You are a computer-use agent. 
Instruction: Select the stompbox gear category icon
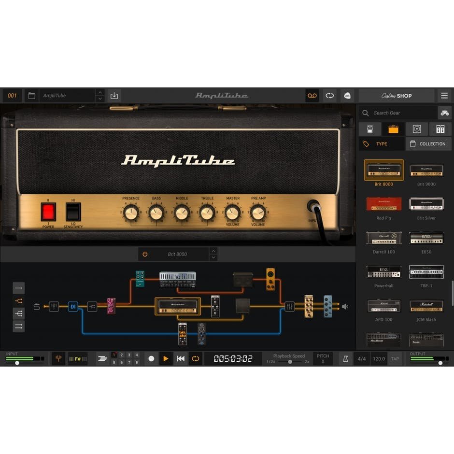[369, 128]
